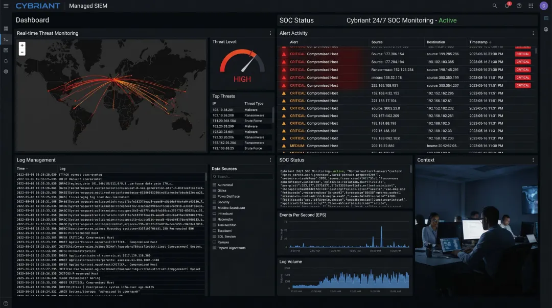Open notifications bell with red badge
This screenshot has width=552, height=308.
pos(507,6)
